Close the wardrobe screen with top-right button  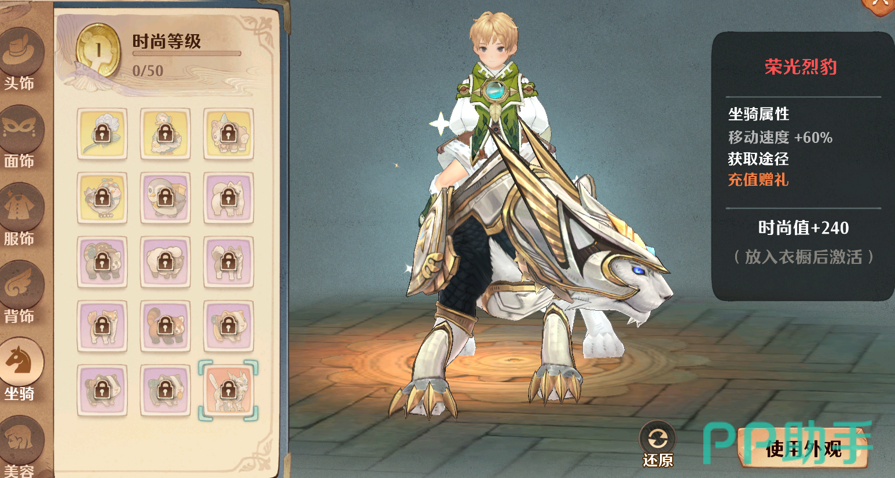coord(880,7)
